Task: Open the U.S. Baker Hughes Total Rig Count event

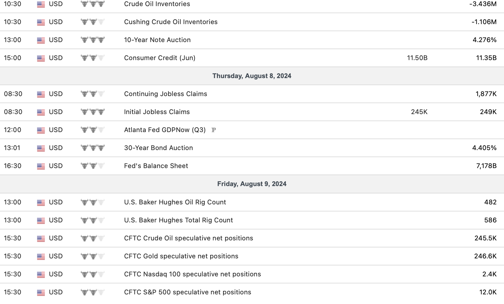Action: 178,220
